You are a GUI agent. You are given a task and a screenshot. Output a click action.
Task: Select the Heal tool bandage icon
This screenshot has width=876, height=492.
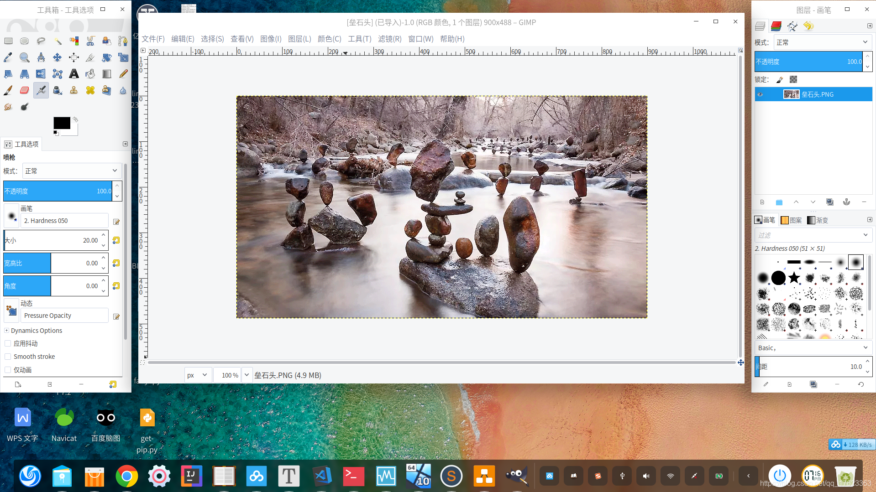[90, 90]
